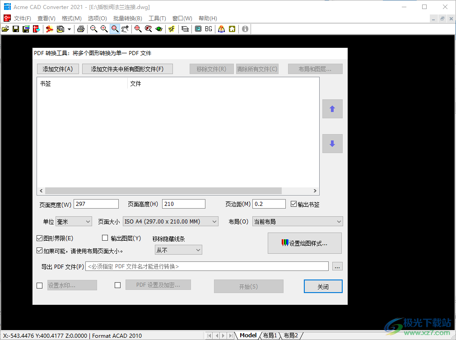This screenshot has width=456, height=340.
Task: Click the 文件 column header in list
Action: [223, 84]
